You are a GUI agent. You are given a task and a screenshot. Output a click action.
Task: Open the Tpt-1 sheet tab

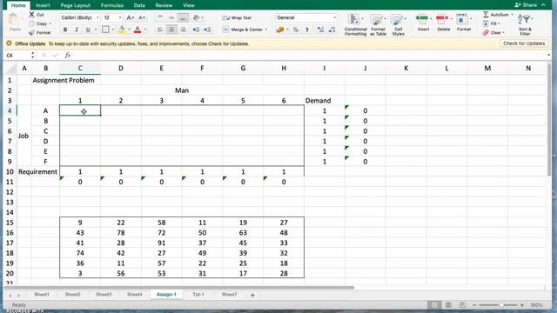coord(198,295)
